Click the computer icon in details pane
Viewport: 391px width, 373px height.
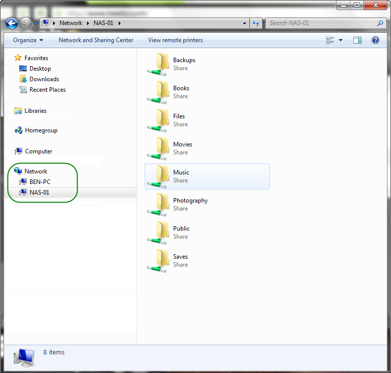(24, 357)
